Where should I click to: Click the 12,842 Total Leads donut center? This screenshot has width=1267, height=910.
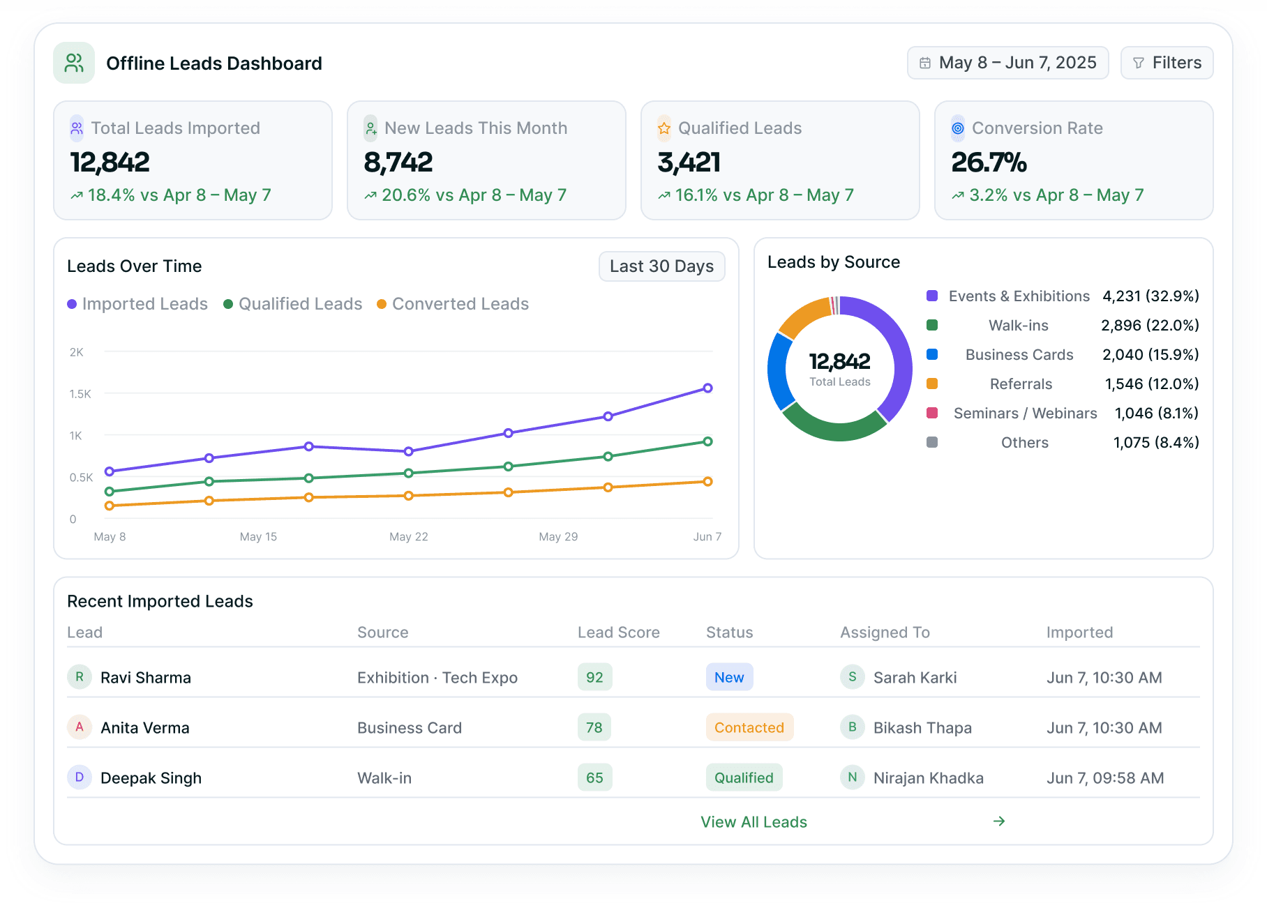[x=840, y=368]
